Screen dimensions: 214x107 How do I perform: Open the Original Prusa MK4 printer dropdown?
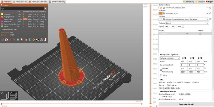[184, 19]
